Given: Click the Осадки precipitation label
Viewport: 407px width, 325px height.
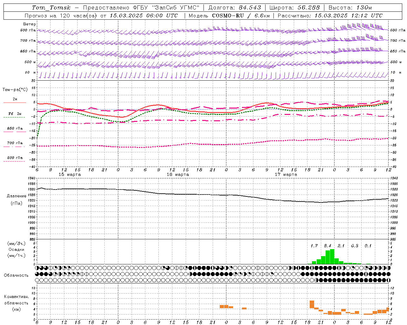Looking at the screenshot, I should click(17, 249).
